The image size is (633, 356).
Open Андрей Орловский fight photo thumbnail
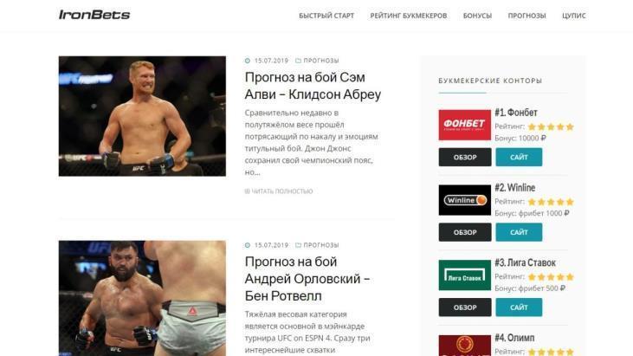[142, 298]
